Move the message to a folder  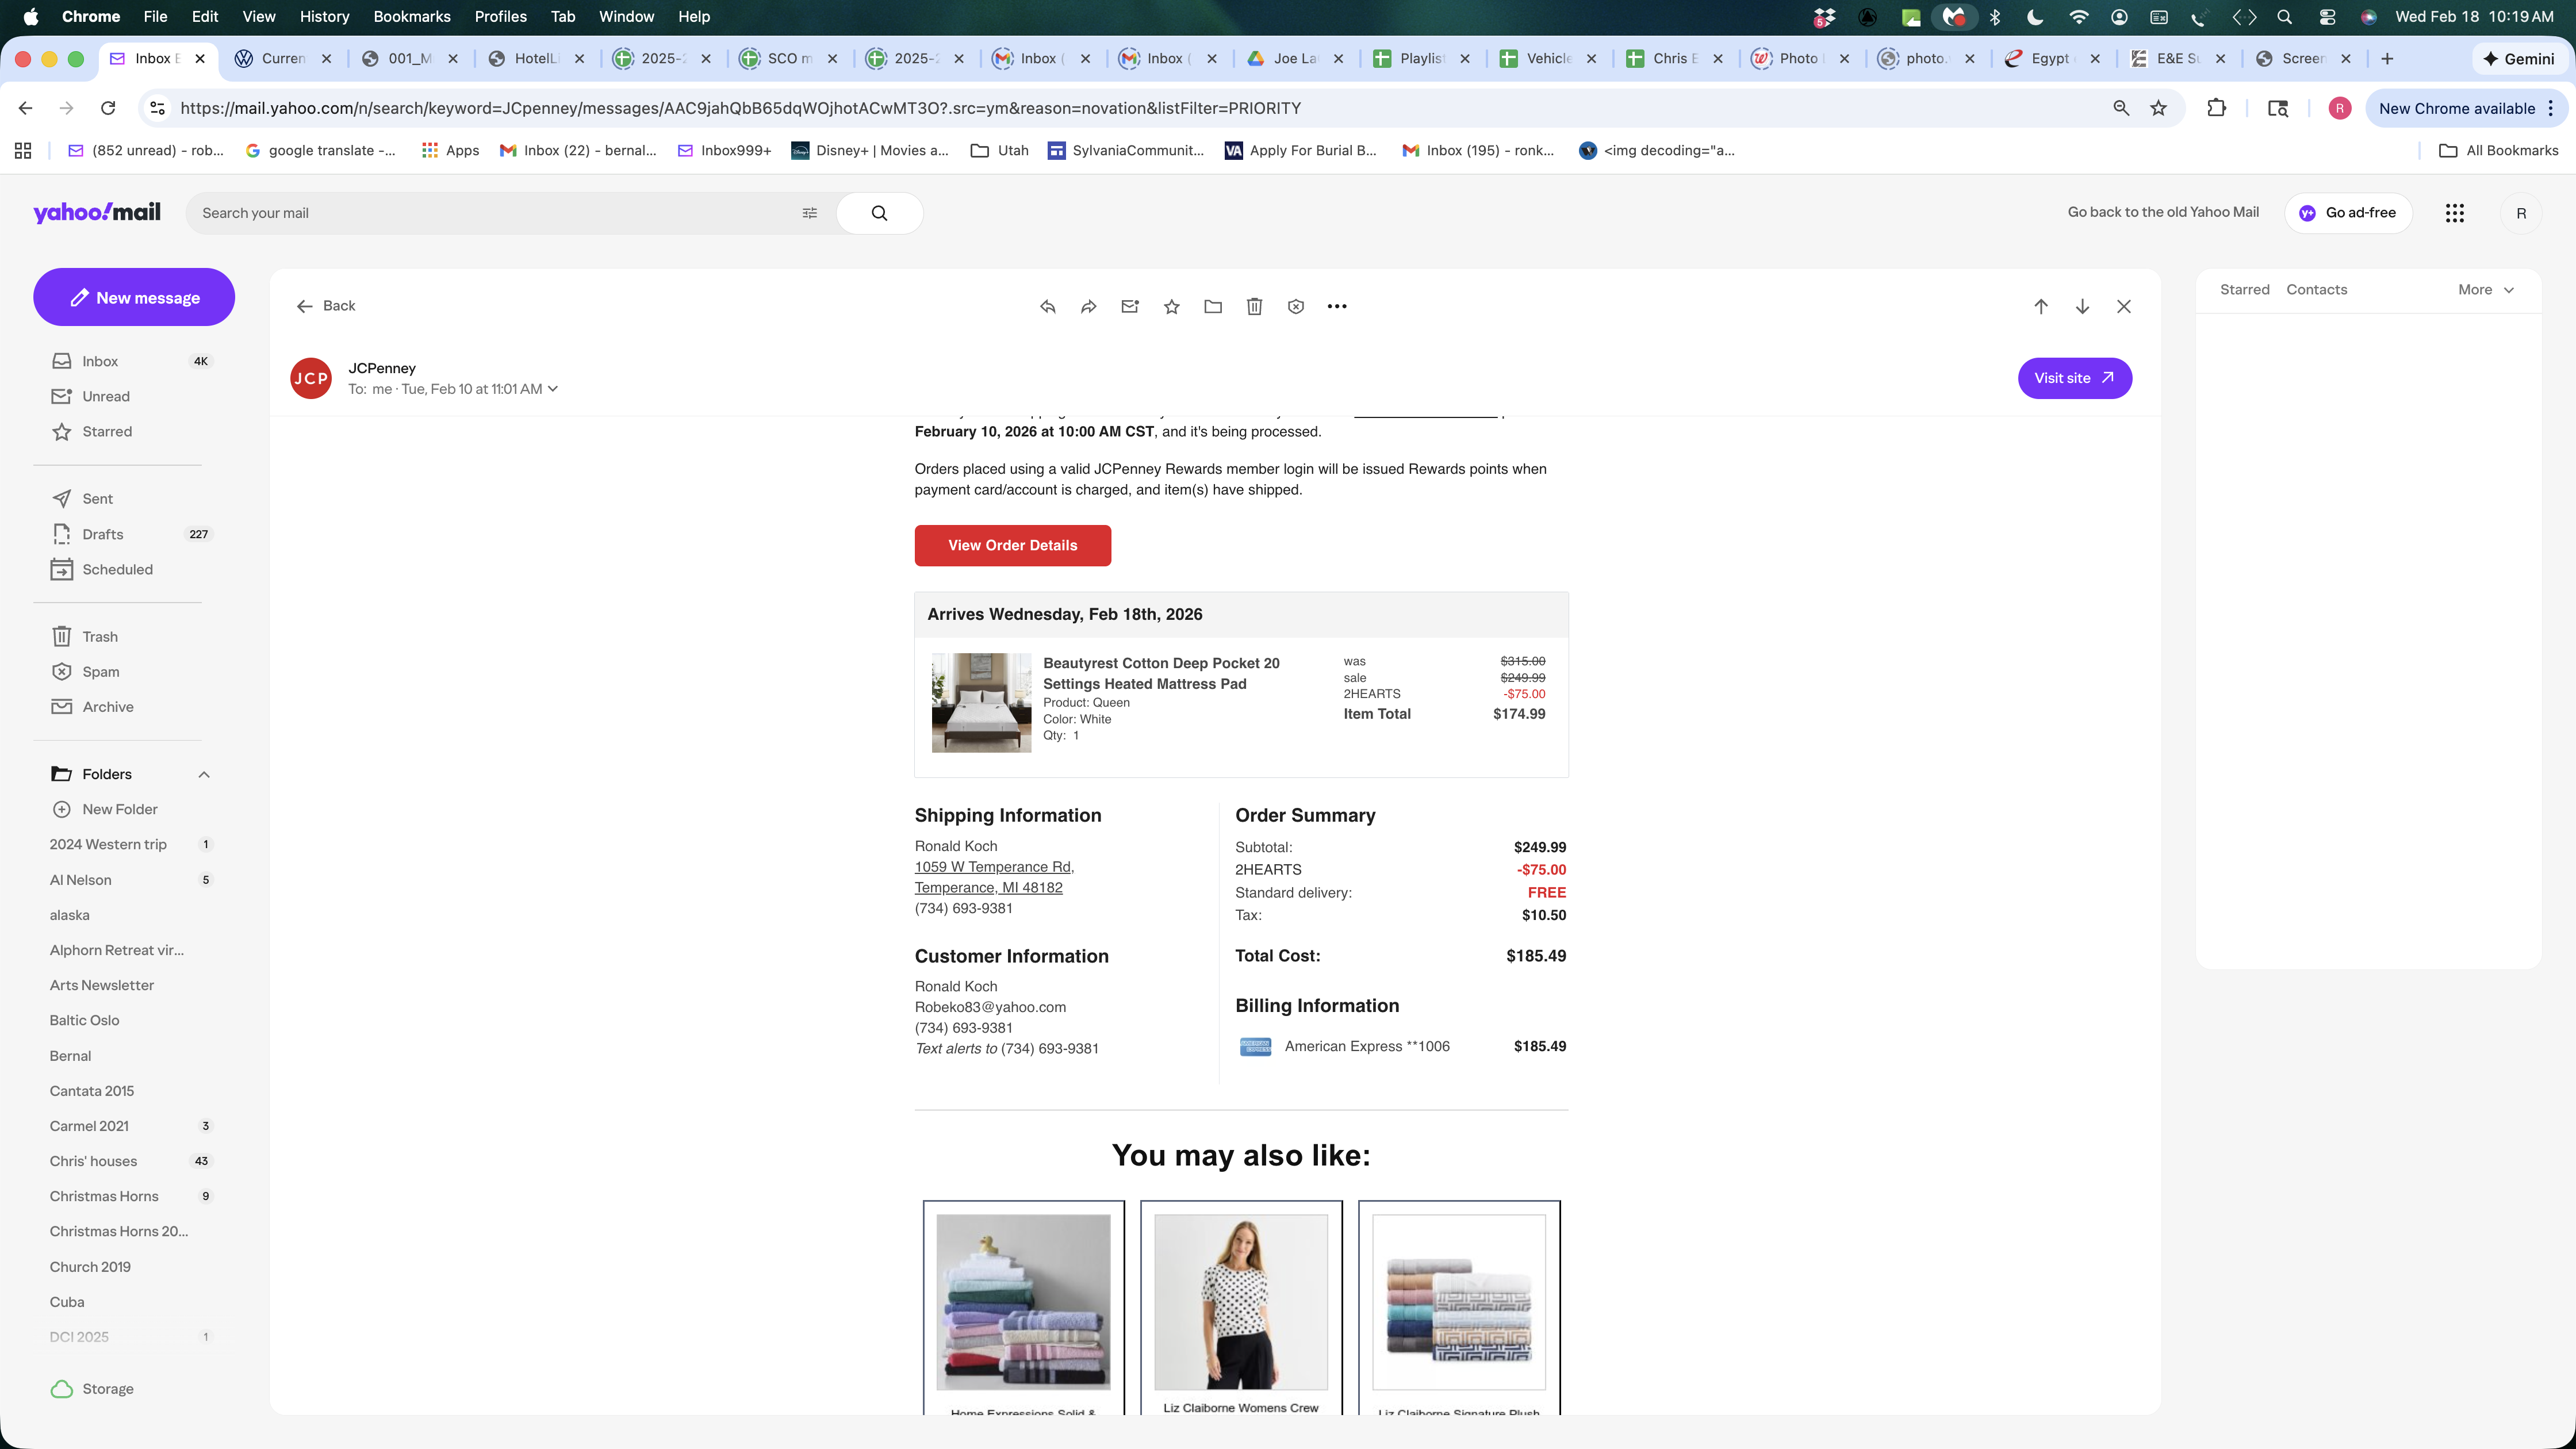(x=1213, y=307)
